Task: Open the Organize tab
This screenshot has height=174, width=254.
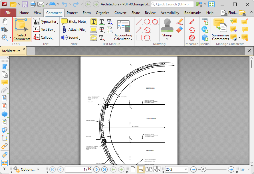Action: click(x=102, y=13)
